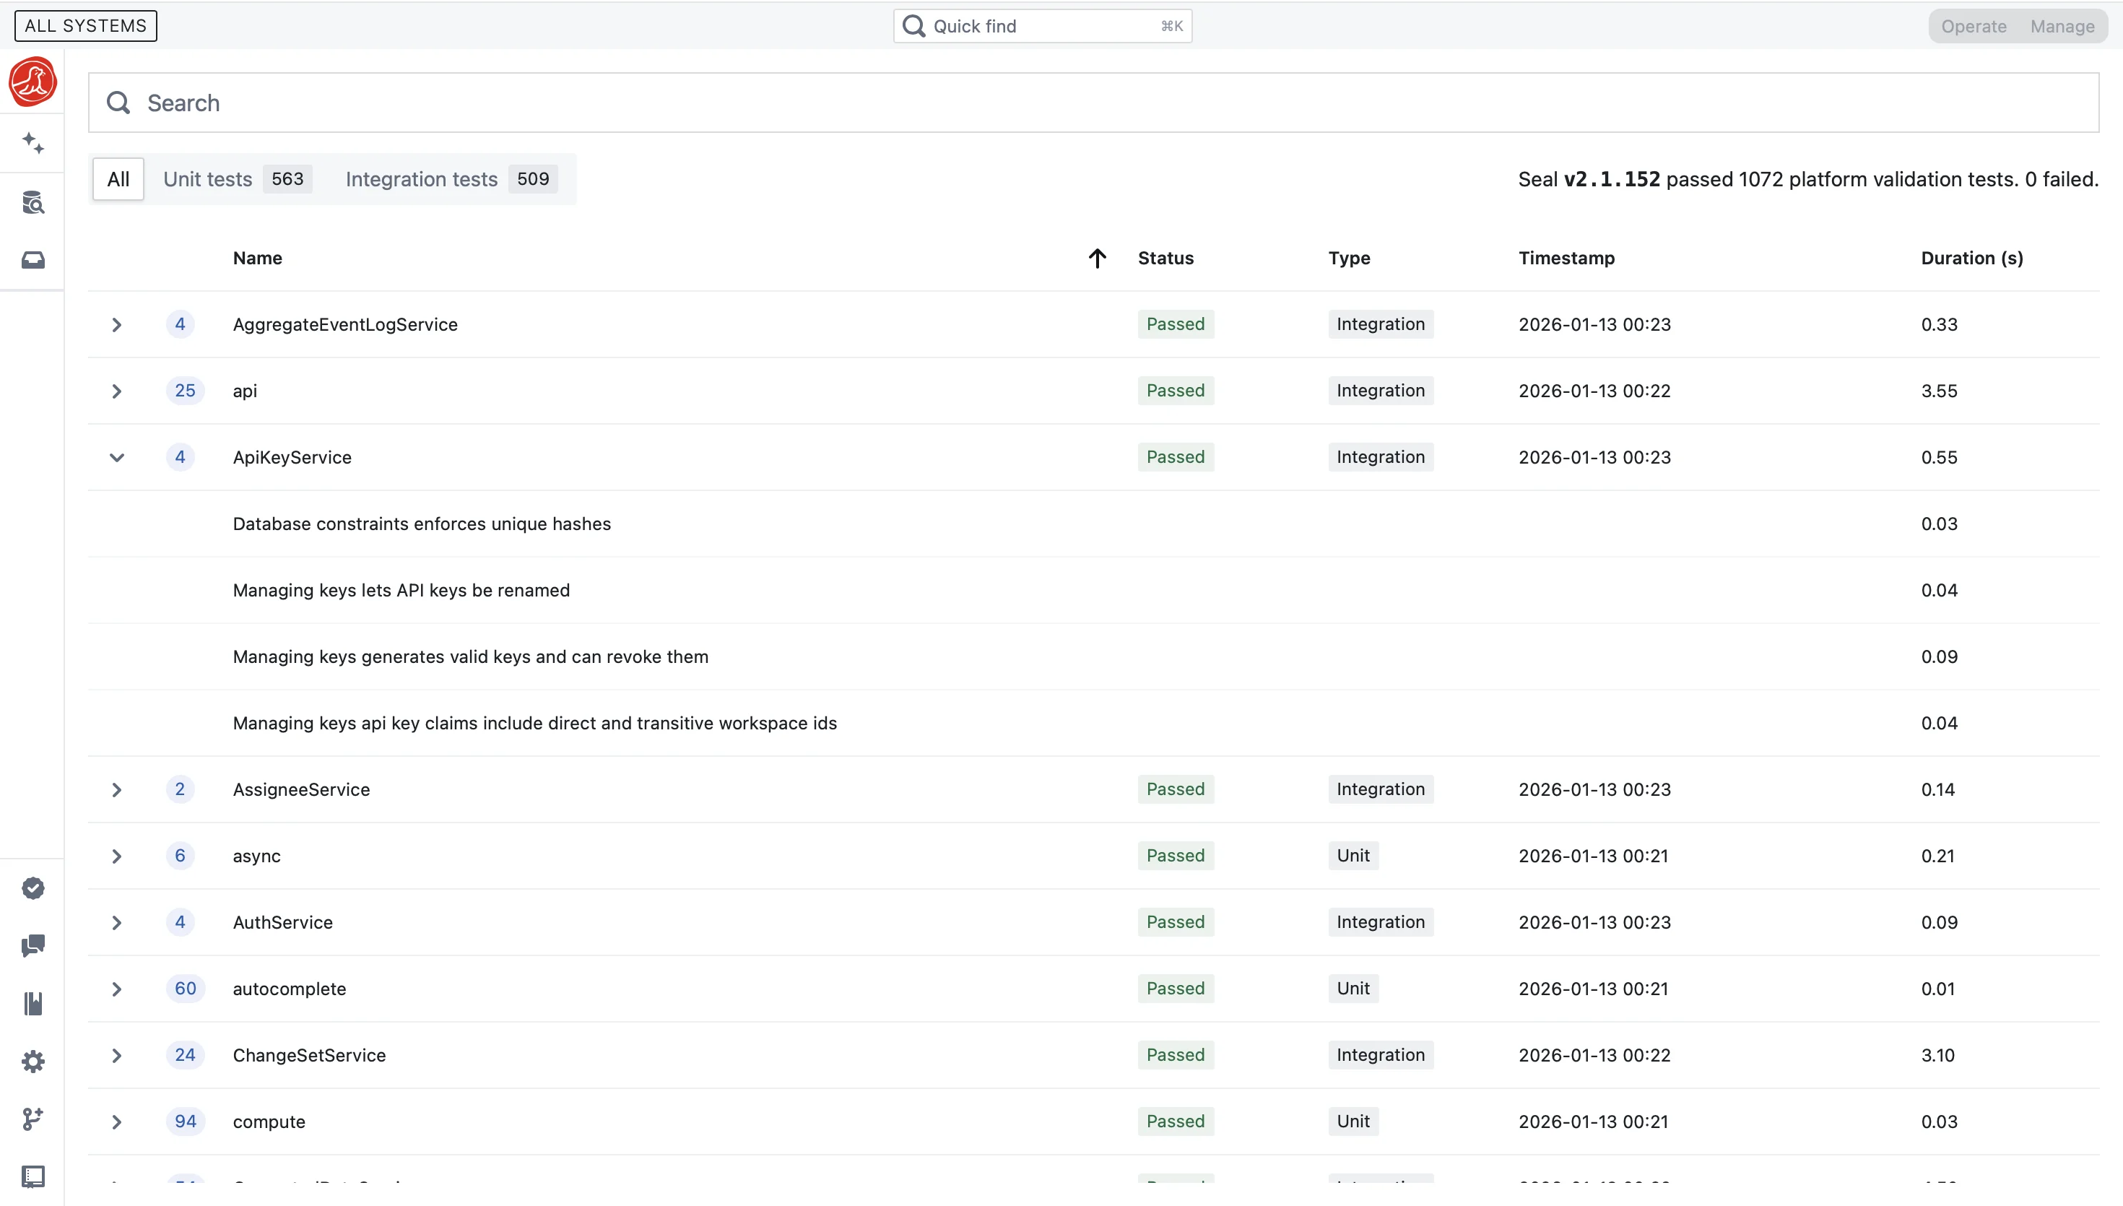Focus the Quick find field
Screen dimensions: 2123x1206
[1041, 27]
